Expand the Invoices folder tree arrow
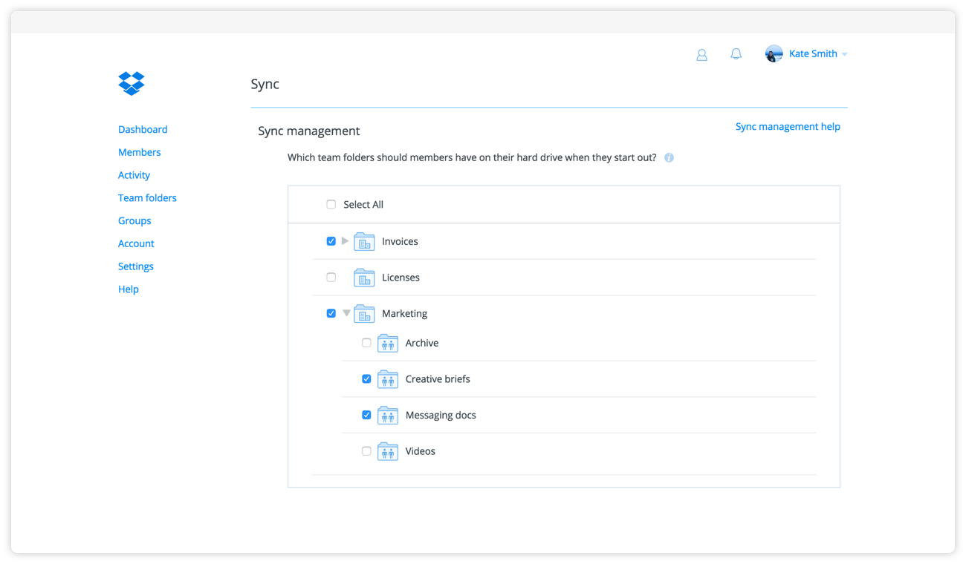966x564 pixels. point(346,241)
